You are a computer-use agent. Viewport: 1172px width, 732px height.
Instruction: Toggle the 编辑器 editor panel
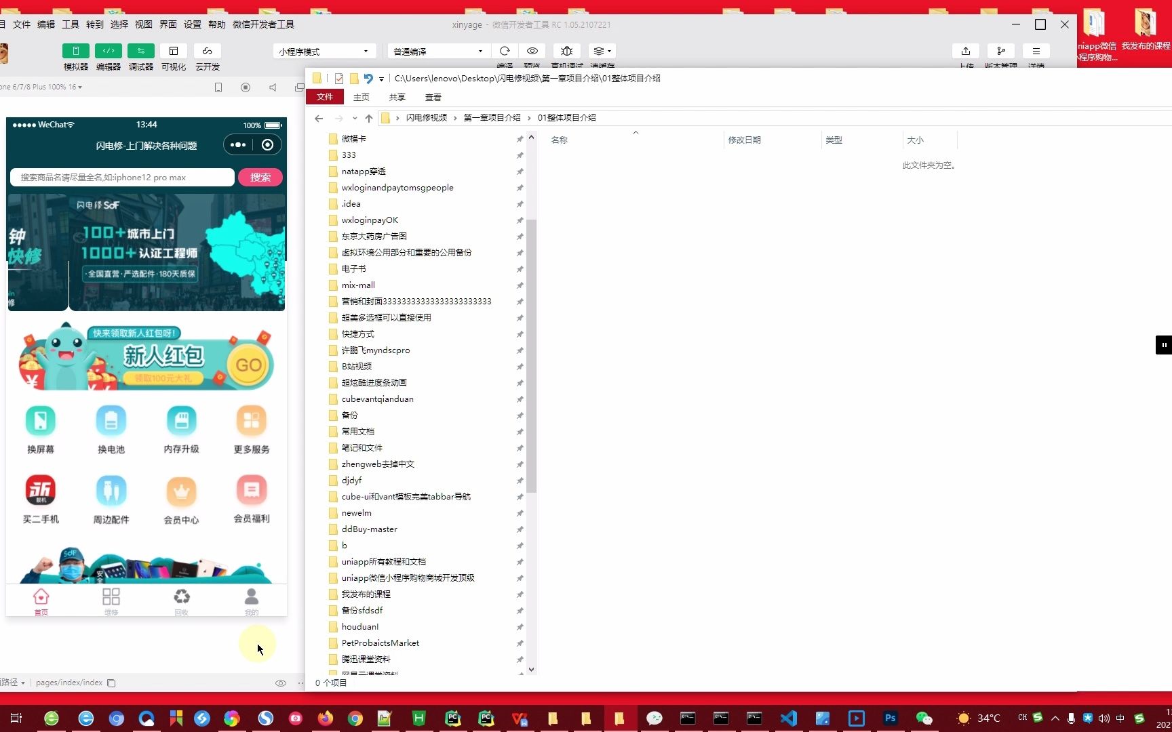tap(109, 51)
